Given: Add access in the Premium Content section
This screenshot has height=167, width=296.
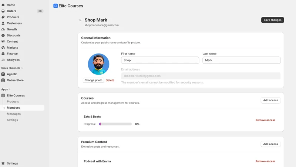Looking at the screenshot, I should tap(270, 144).
